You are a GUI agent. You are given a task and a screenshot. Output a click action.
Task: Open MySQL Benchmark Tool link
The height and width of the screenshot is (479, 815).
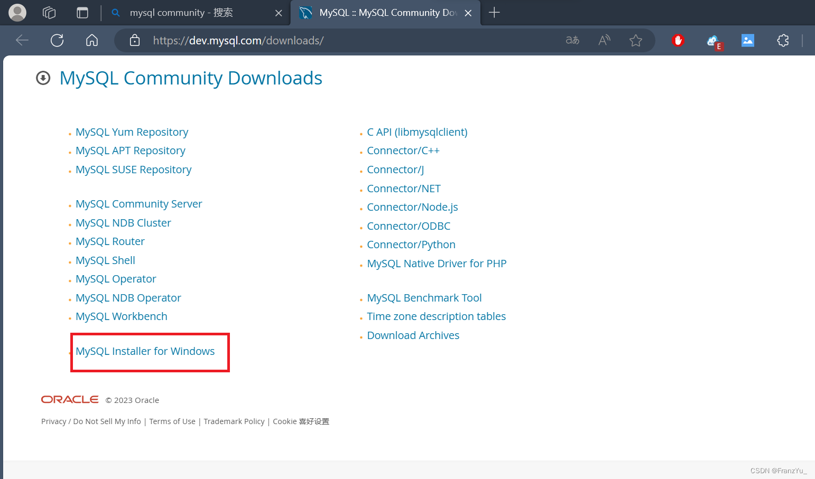pyautogui.click(x=424, y=298)
